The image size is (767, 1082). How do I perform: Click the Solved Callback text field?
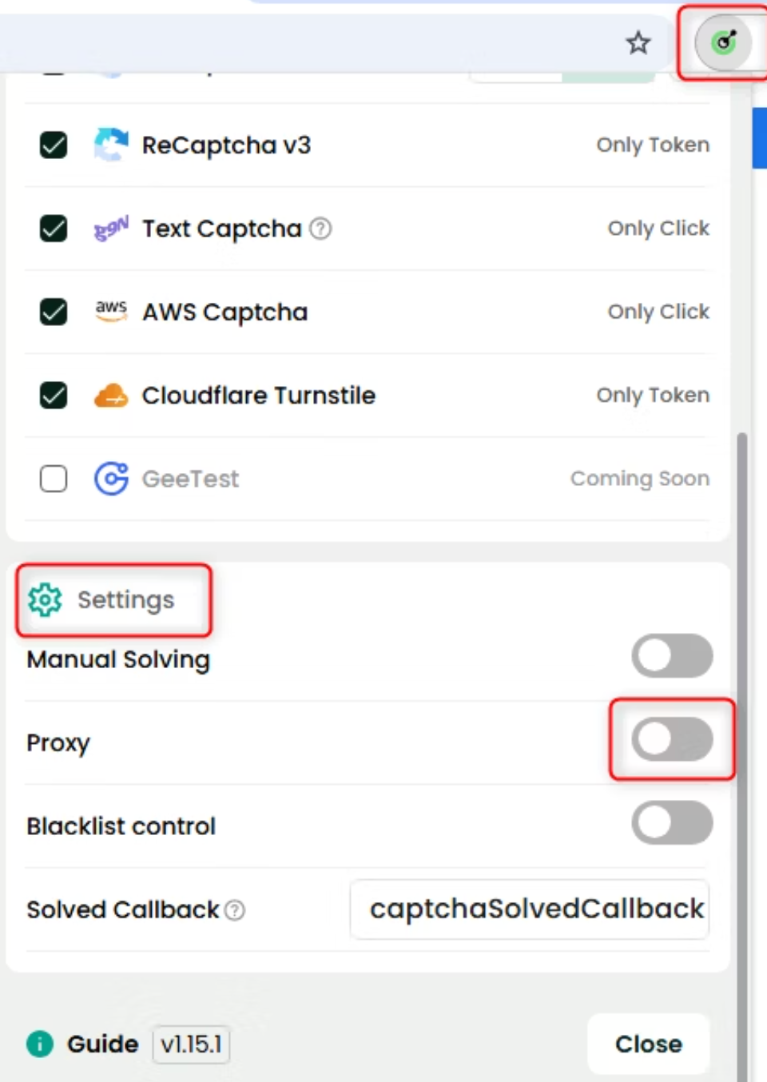click(530, 909)
